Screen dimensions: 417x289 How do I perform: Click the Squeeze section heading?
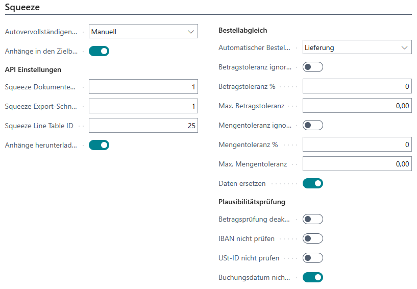click(x=22, y=7)
